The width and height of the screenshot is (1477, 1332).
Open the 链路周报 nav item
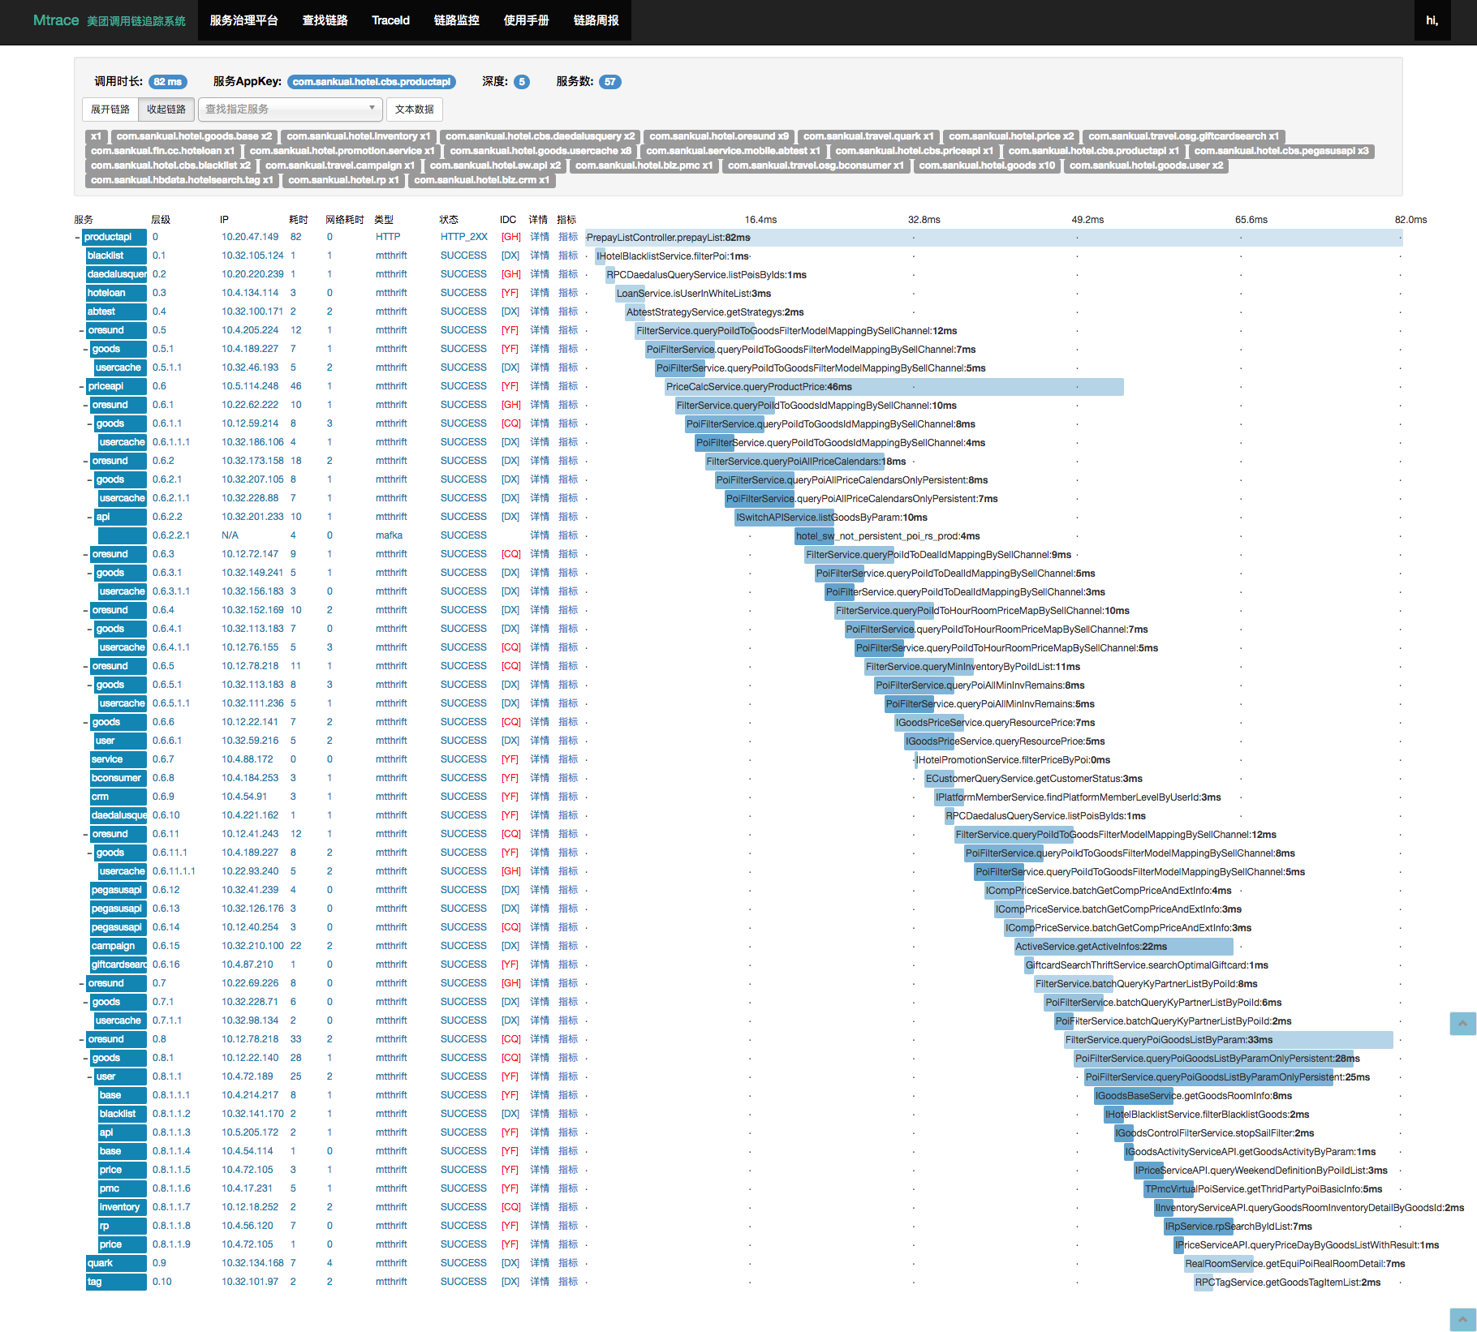596,20
